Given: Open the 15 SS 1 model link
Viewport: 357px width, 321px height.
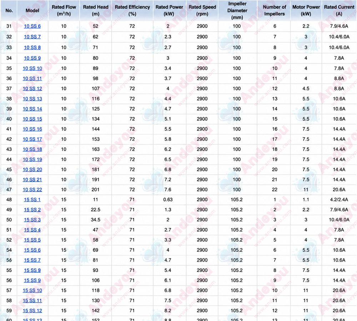Looking at the screenshot, I should click(x=32, y=200).
